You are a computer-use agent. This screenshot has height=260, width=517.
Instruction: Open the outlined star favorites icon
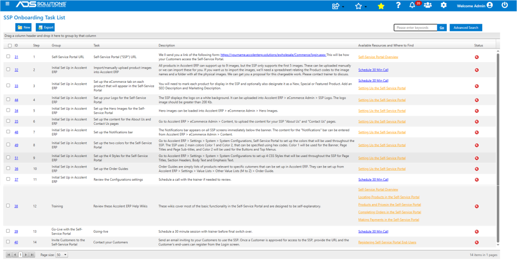pos(358,6)
